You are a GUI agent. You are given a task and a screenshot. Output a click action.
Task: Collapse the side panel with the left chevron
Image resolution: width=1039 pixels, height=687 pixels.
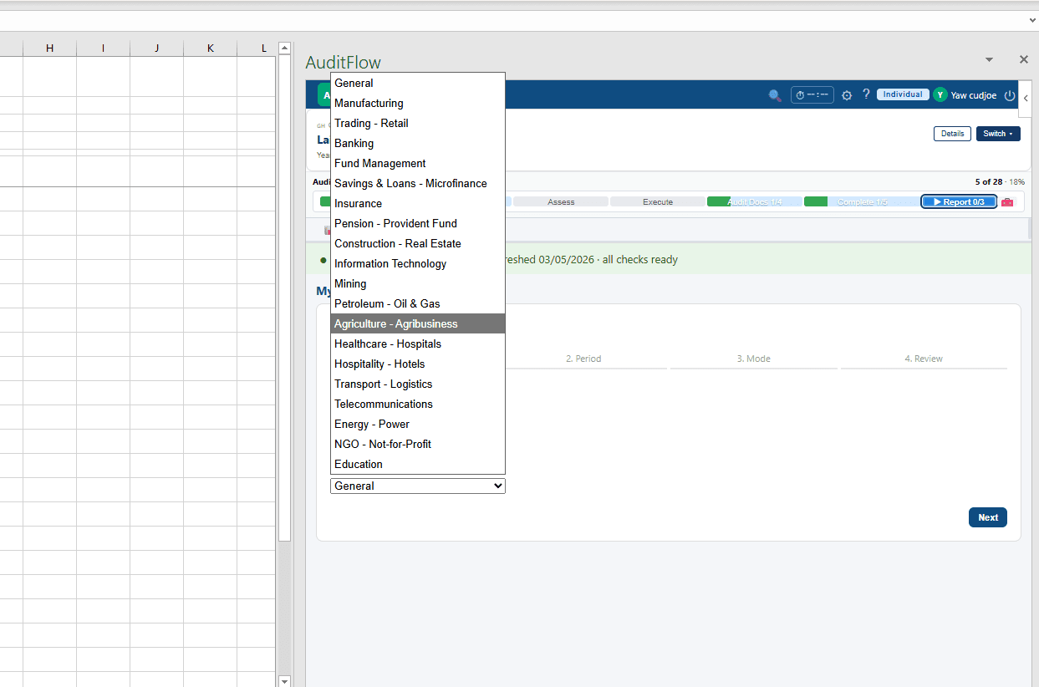click(x=1026, y=98)
